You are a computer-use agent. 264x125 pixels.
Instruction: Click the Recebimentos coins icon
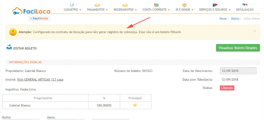tap(125, 5)
